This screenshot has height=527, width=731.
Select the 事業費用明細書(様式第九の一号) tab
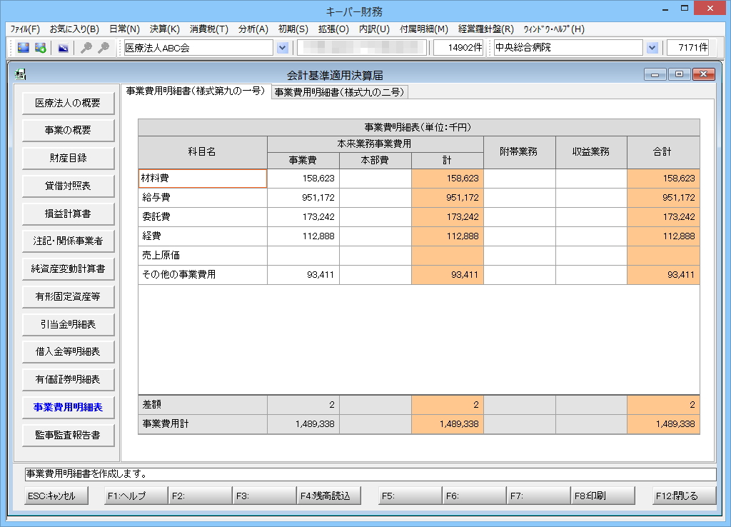coord(196,91)
